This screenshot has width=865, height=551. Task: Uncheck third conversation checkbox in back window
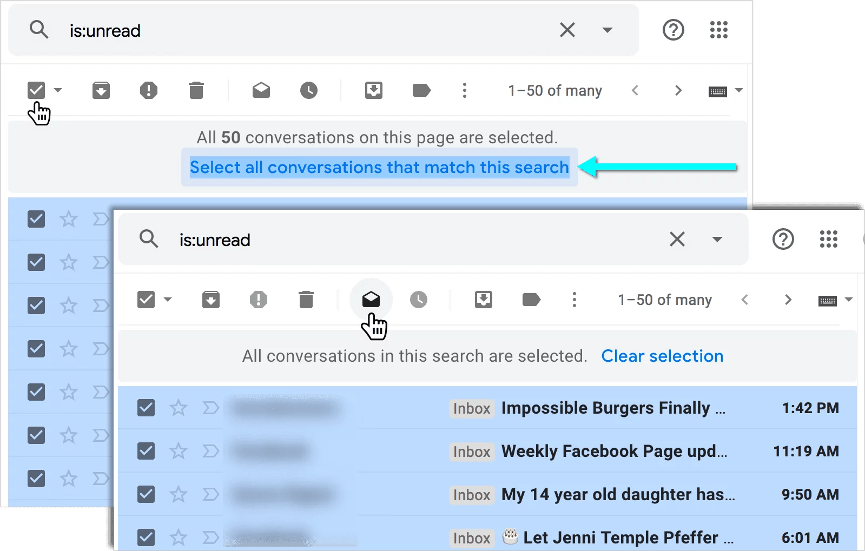[x=36, y=306]
